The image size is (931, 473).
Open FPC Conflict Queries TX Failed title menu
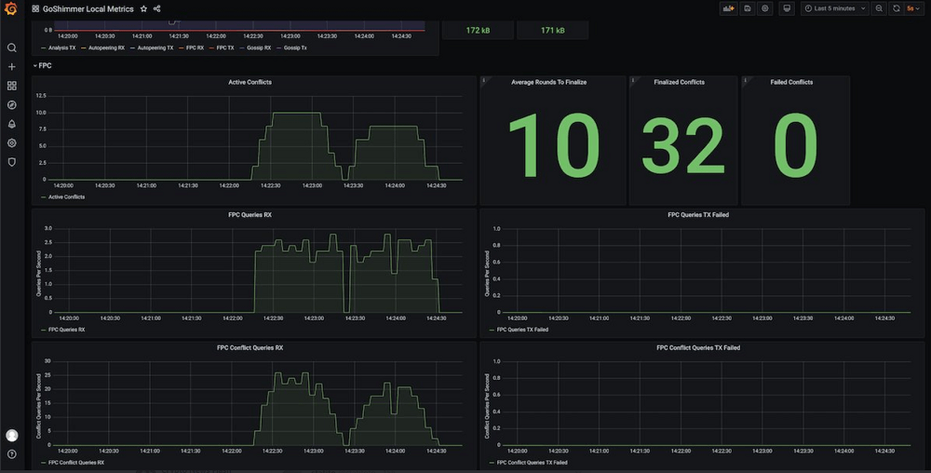pyautogui.click(x=698, y=348)
